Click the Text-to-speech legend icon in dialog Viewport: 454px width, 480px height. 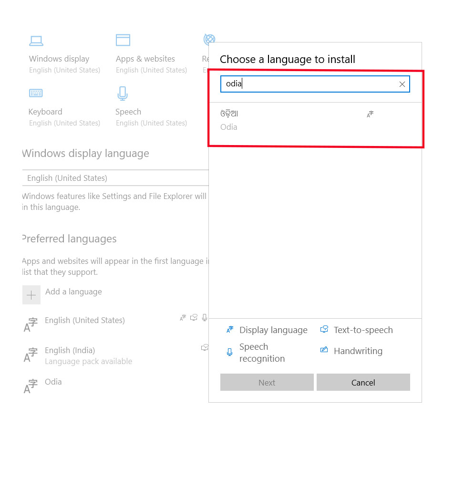pos(324,329)
